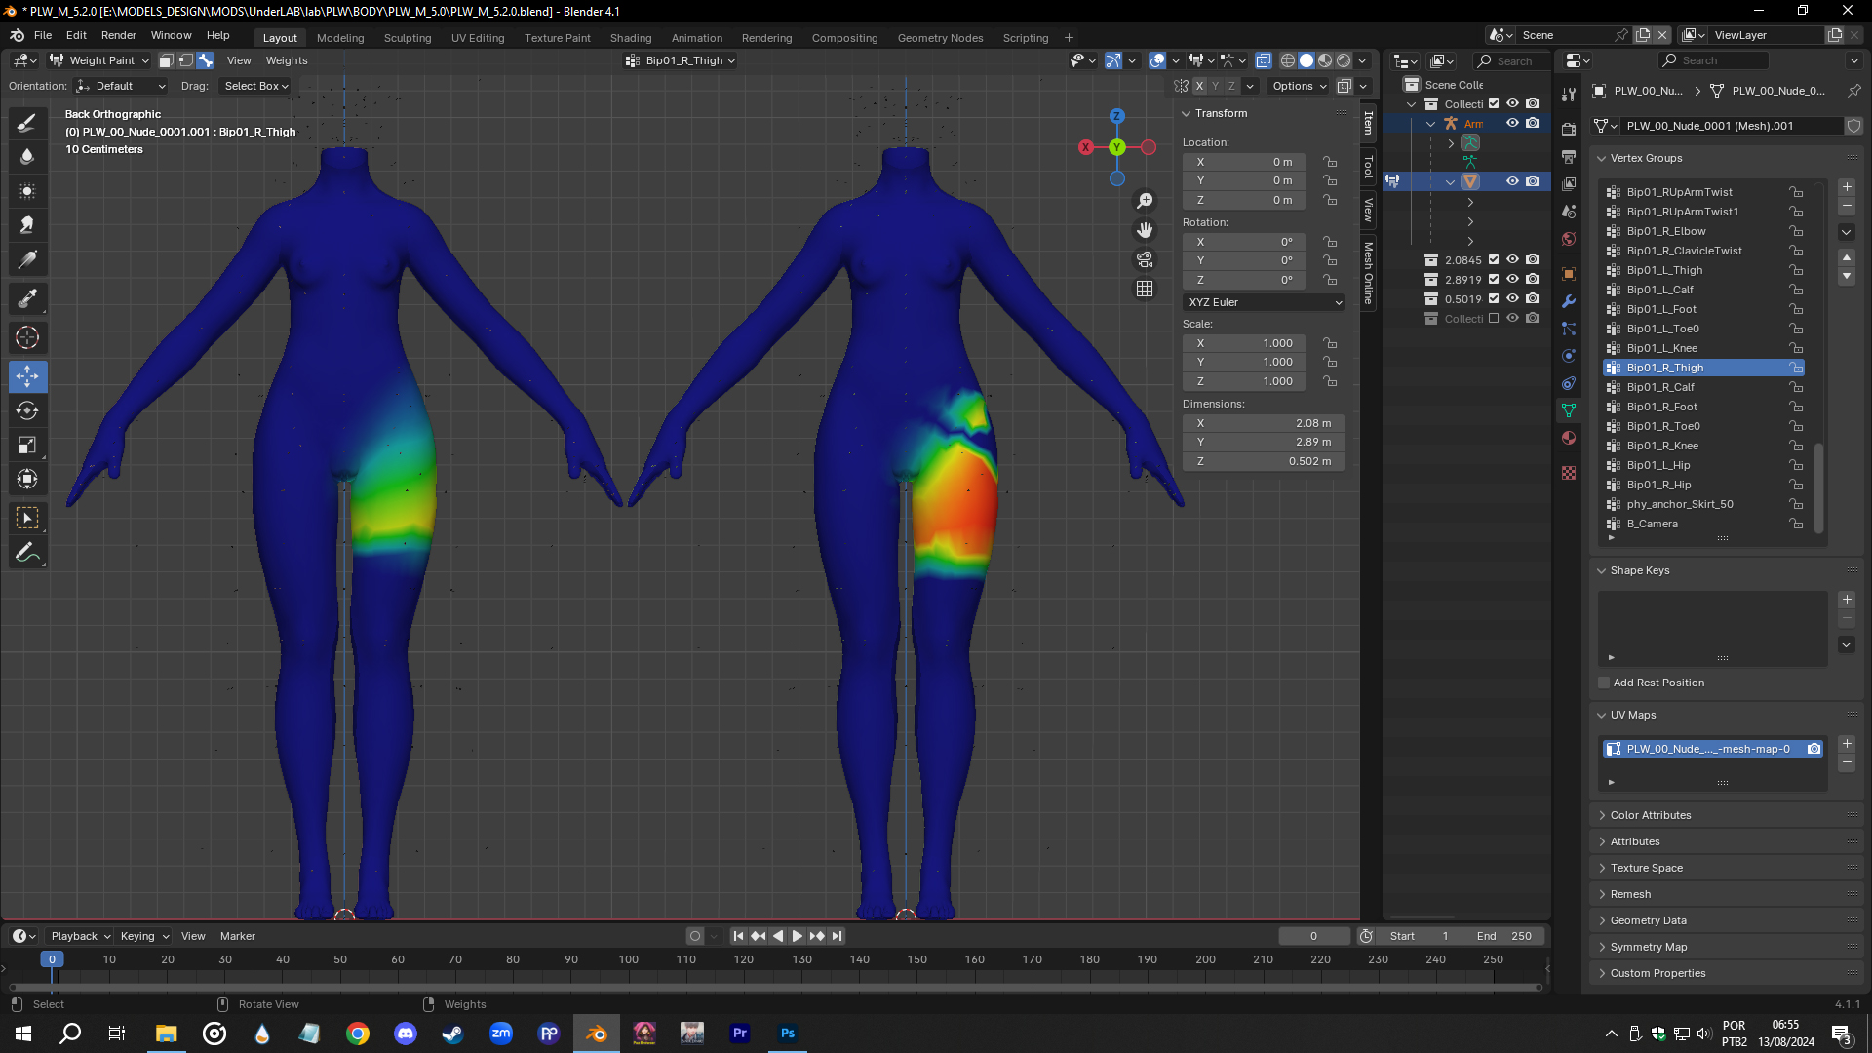Switch to orthographic/perspective grid icon
Viewport: 1872px width, 1053px height.
[1145, 289]
